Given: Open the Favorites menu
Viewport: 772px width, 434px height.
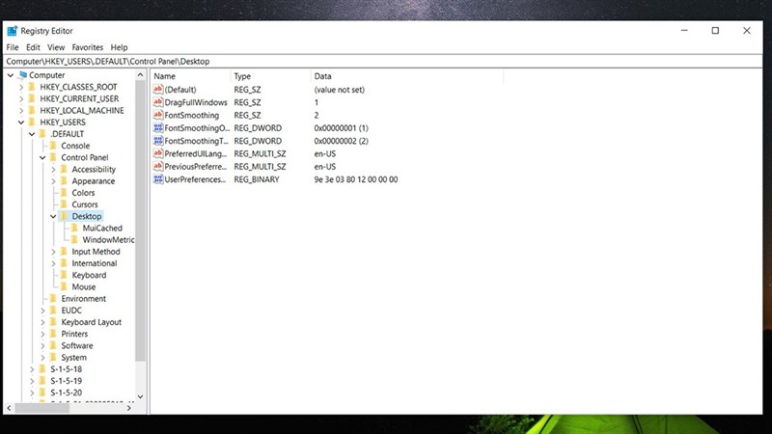Looking at the screenshot, I should click(87, 47).
